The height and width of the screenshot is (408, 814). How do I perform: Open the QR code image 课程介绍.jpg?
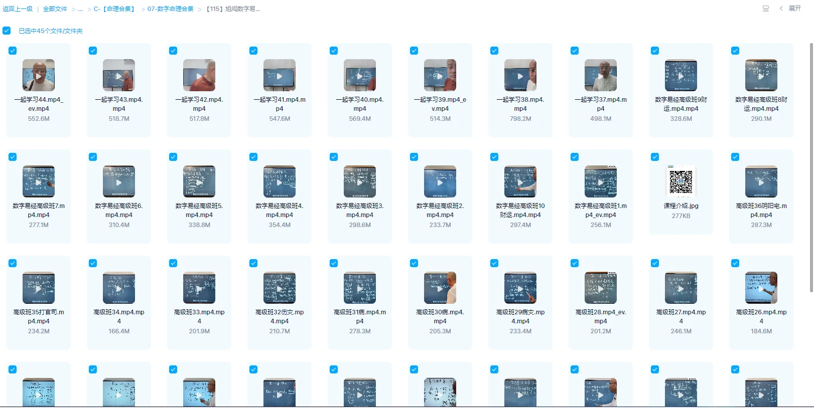[681, 181]
